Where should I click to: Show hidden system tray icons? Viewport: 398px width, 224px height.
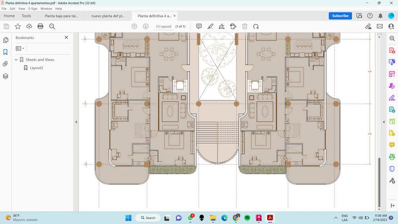335,218
